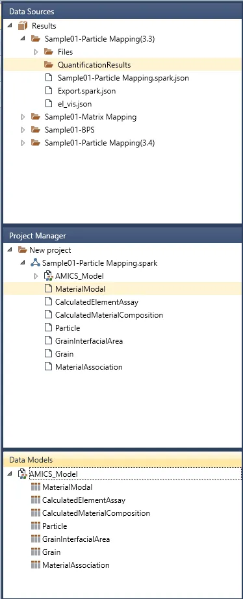Expand the Files folder
Viewport: 243px width, 599px height.
36,51
